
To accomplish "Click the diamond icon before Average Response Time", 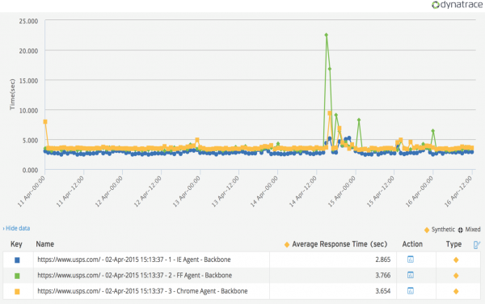I will coord(287,245).
